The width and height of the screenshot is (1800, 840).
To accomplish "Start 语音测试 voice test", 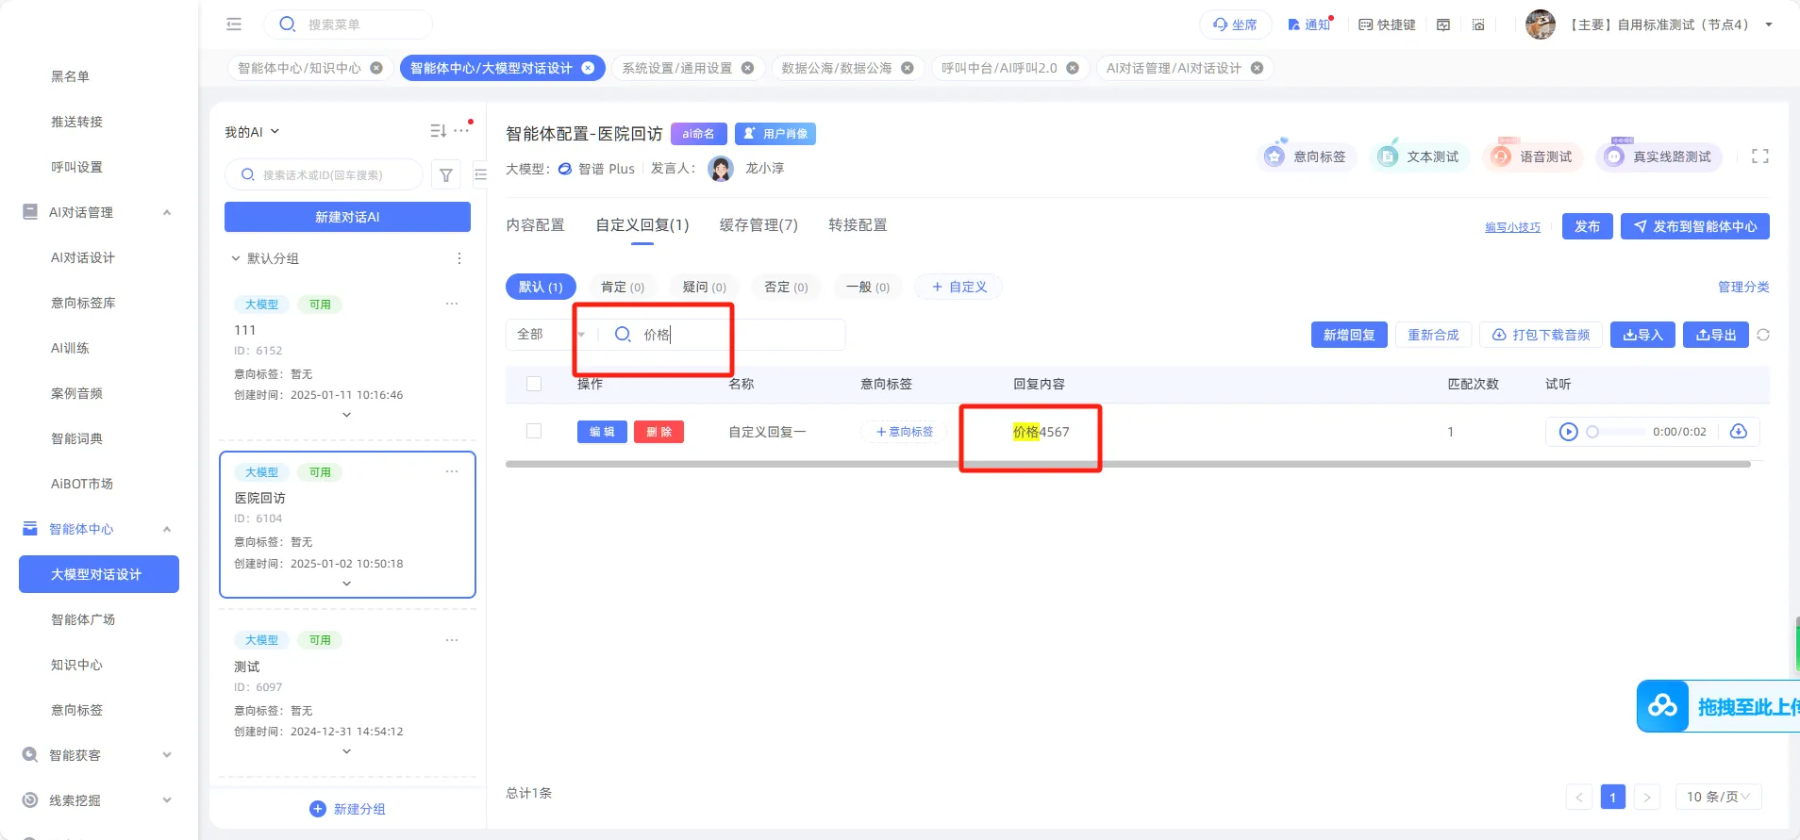I will point(1532,156).
